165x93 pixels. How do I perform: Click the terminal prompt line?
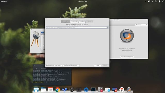(40, 82)
